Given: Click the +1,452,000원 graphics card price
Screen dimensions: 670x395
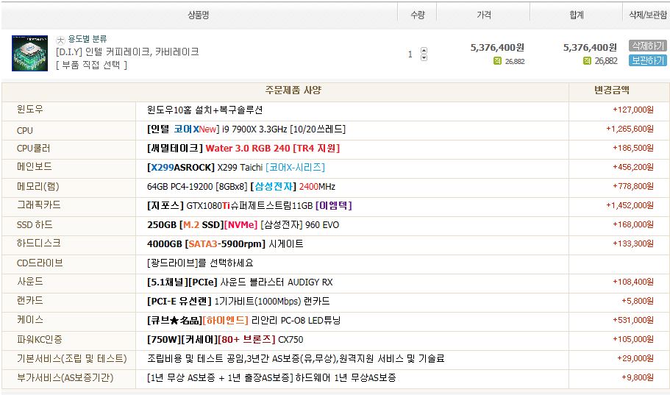Looking at the screenshot, I should (x=630, y=205).
